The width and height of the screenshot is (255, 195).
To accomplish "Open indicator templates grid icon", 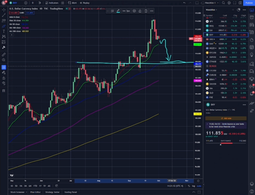I will (x=63, y=3).
